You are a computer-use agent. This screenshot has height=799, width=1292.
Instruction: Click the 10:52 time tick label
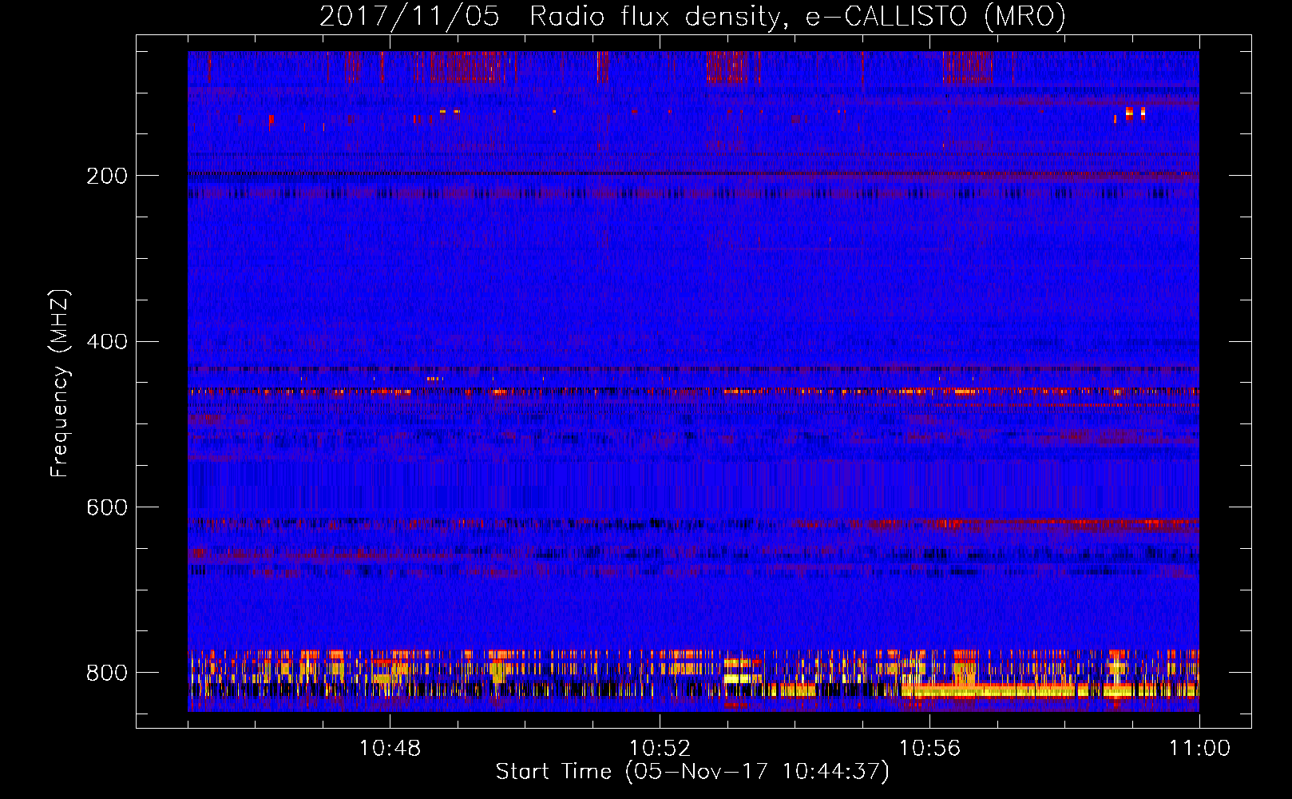pyautogui.click(x=660, y=749)
